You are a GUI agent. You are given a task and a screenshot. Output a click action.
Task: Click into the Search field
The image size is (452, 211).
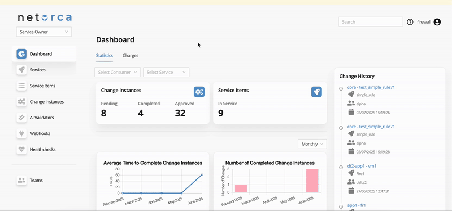point(371,22)
